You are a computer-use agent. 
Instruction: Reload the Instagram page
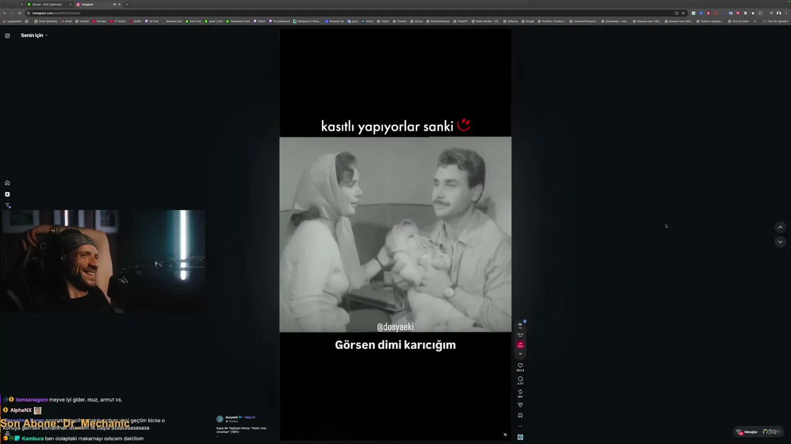click(x=19, y=13)
